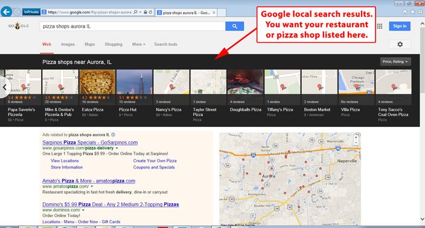Click the Sign in button
This screenshot has width=425, height=228.
(400, 26)
